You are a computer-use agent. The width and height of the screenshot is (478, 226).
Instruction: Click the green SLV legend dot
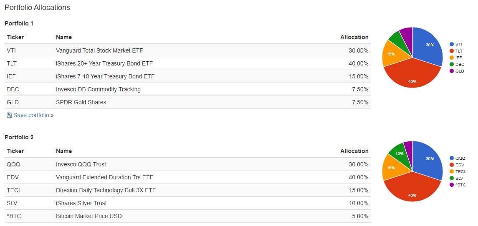(x=452, y=178)
